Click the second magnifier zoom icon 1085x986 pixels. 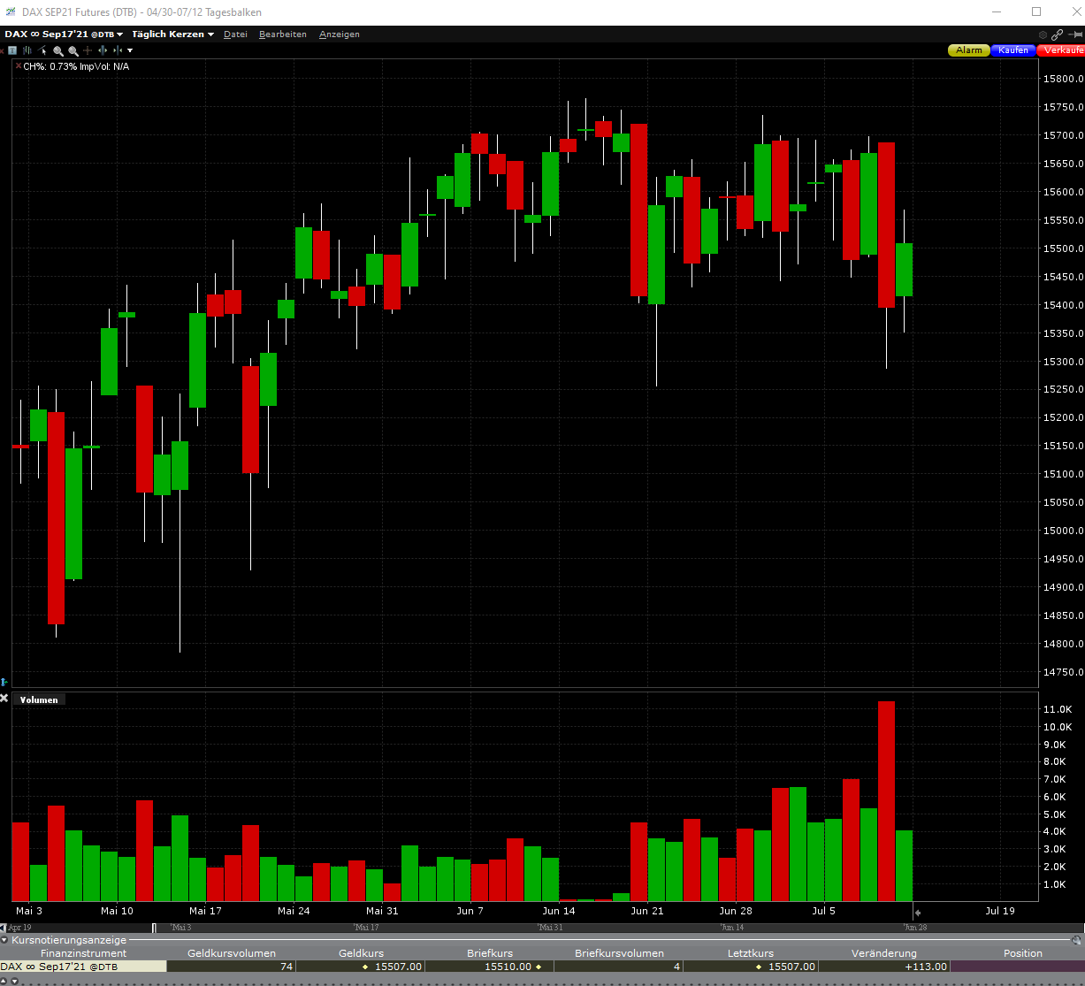tap(73, 50)
